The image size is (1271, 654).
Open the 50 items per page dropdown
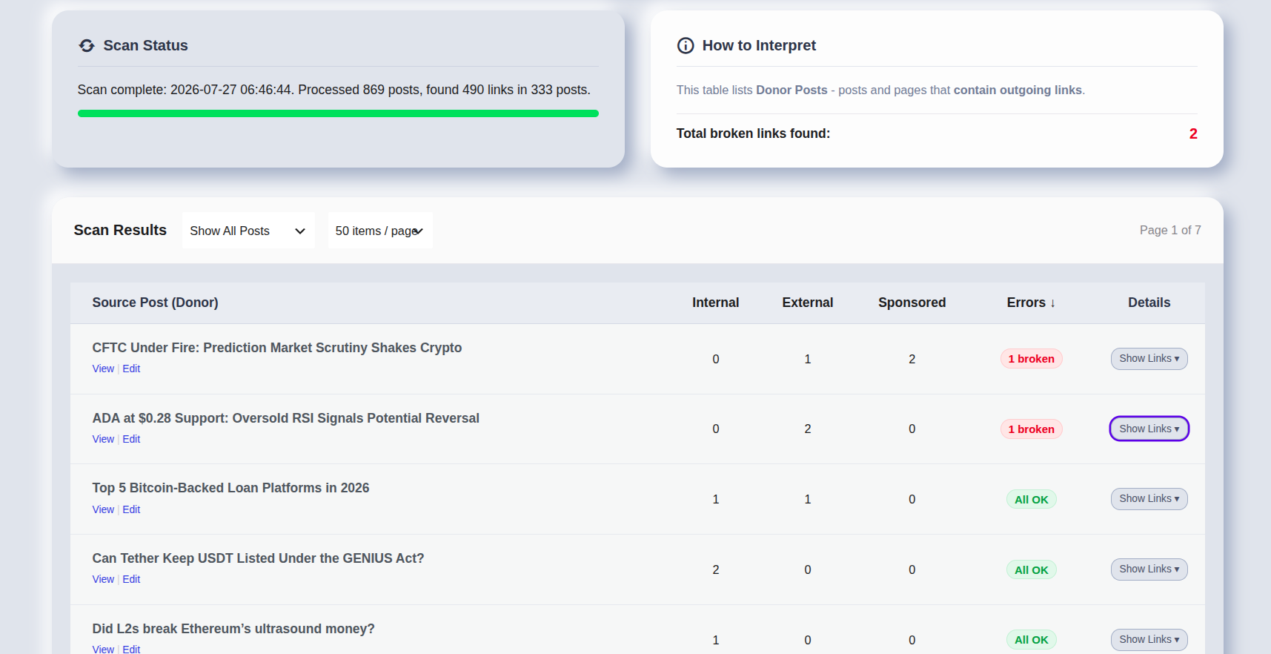380,231
